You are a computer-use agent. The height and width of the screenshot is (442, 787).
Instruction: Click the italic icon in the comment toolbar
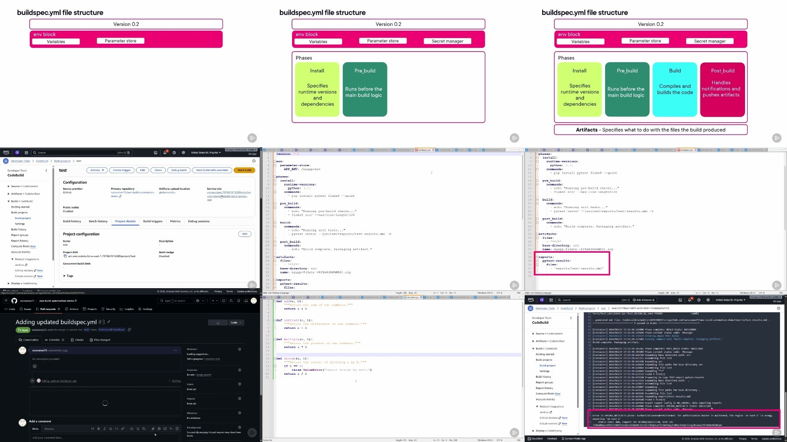click(104, 429)
